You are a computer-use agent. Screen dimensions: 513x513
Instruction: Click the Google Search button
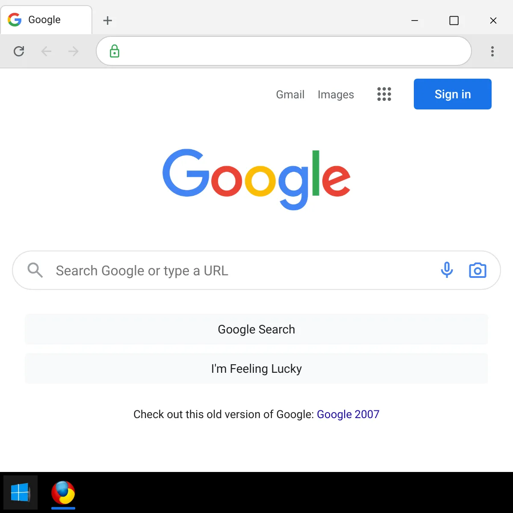point(256,329)
